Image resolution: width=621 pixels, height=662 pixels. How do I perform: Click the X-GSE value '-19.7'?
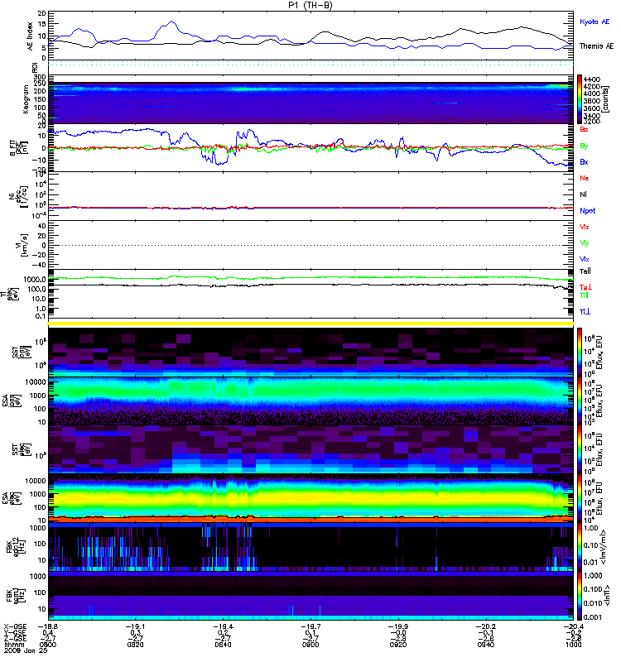(310, 626)
